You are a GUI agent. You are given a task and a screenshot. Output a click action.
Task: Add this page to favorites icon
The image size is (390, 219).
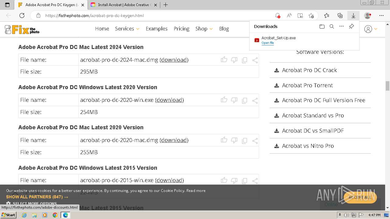point(311,16)
